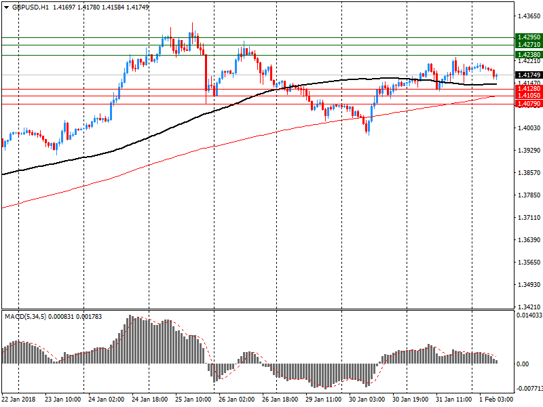Click the 22 Jan 2018 date label
Viewport: 543px width, 407px height.
click(x=20, y=400)
